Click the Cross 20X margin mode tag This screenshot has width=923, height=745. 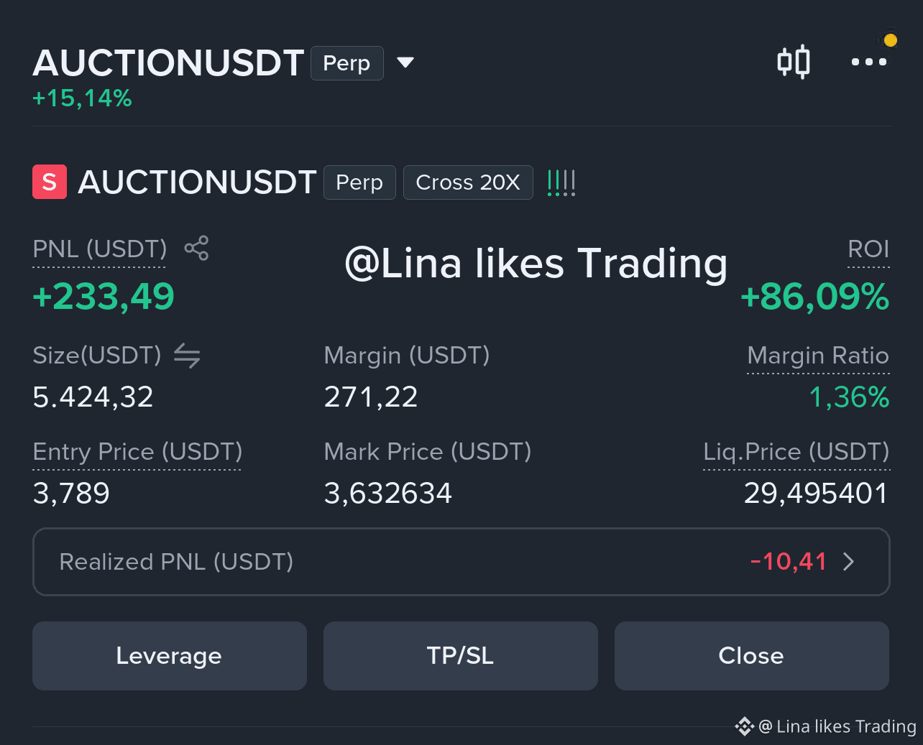(x=468, y=182)
